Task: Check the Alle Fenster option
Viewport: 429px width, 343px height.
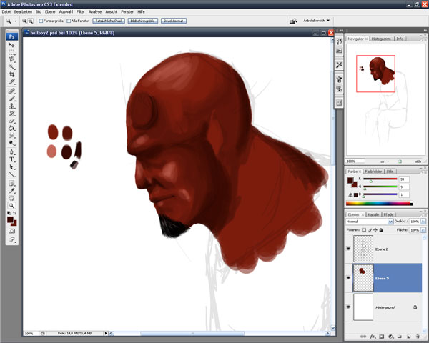Action: pyautogui.click(x=69, y=21)
